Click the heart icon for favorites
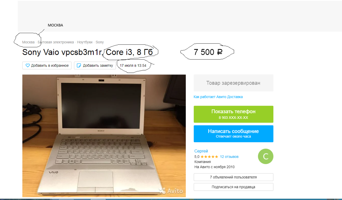Image resolution: width=342 pixels, height=200 pixels. pos(28,66)
